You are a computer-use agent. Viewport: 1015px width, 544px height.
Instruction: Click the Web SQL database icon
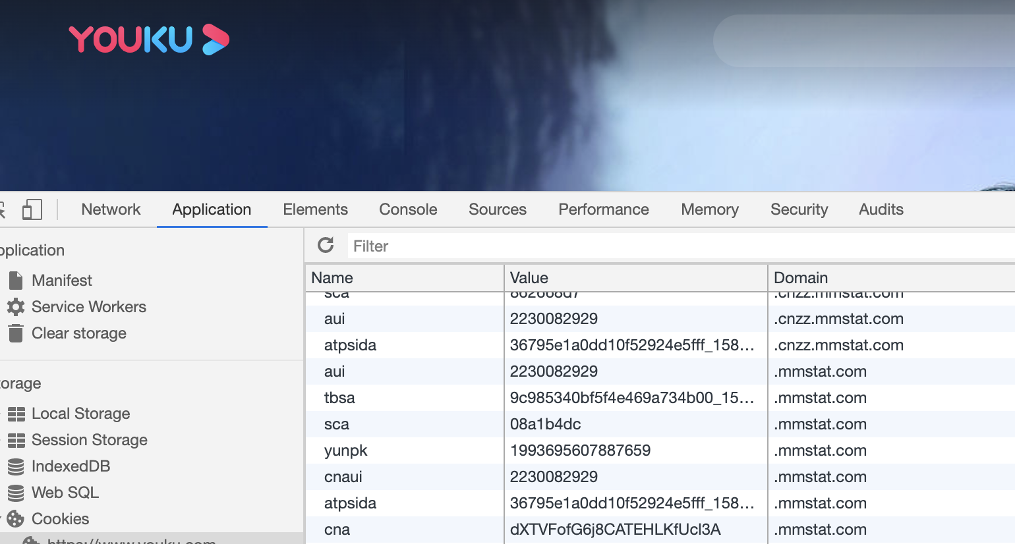coord(16,493)
